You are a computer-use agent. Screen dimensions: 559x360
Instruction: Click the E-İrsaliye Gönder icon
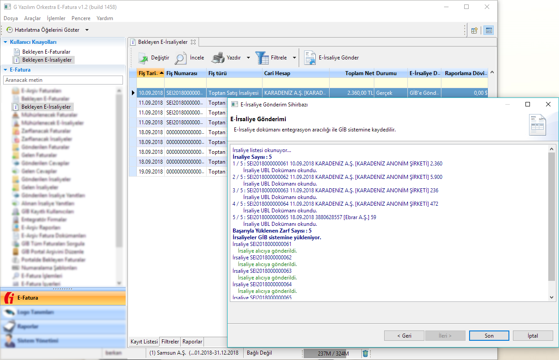click(310, 58)
